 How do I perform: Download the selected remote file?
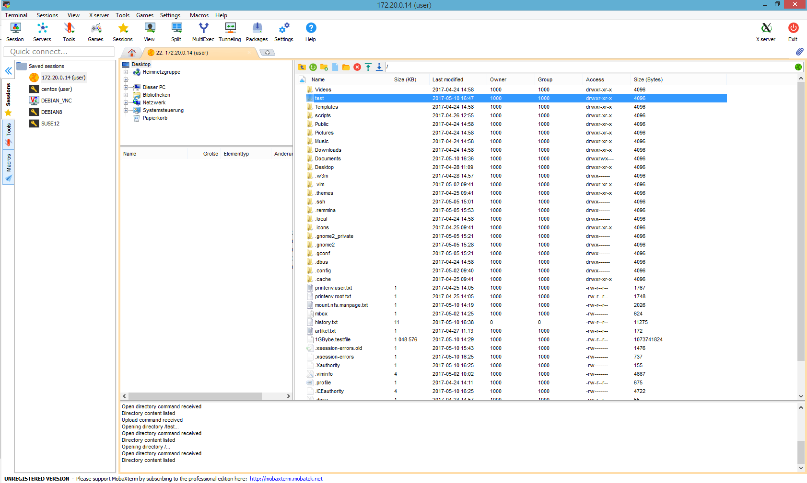379,67
